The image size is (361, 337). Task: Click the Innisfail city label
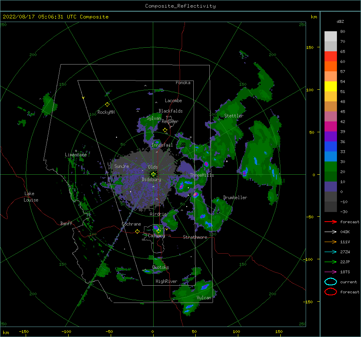[x=162, y=145]
